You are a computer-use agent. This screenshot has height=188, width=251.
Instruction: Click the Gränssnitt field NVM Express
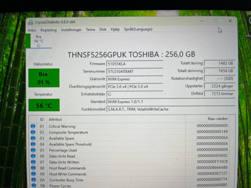click(x=135, y=79)
